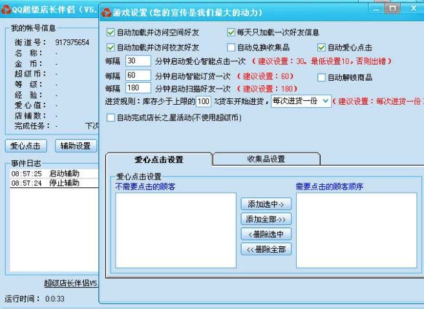Enable 自动完成店长之星活动 checkbox
Viewport: 424px width, 309px height.
coord(111,118)
